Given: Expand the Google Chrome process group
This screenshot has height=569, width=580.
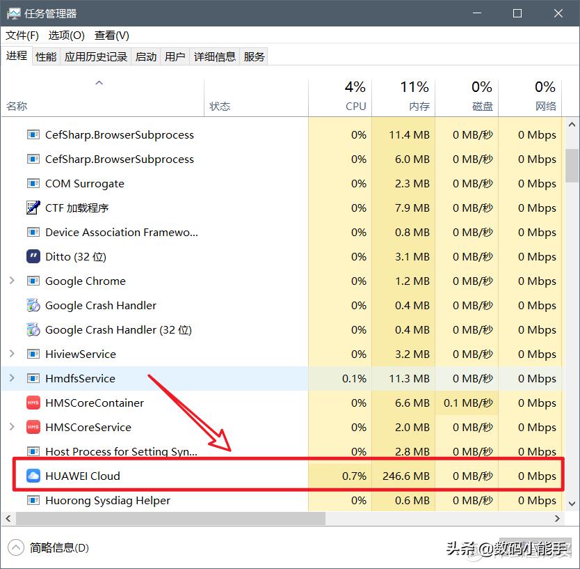Looking at the screenshot, I should tap(13, 281).
